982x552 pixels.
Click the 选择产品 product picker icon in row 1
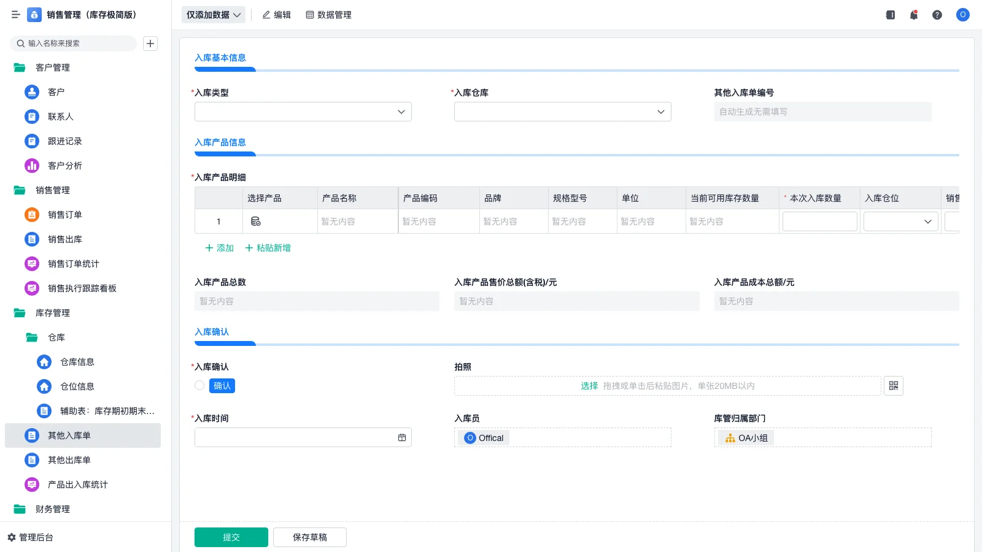tap(257, 221)
